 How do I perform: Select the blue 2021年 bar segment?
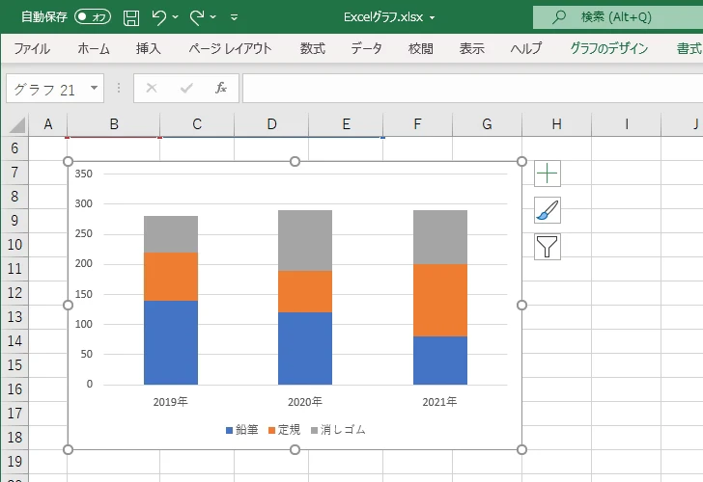coord(440,361)
